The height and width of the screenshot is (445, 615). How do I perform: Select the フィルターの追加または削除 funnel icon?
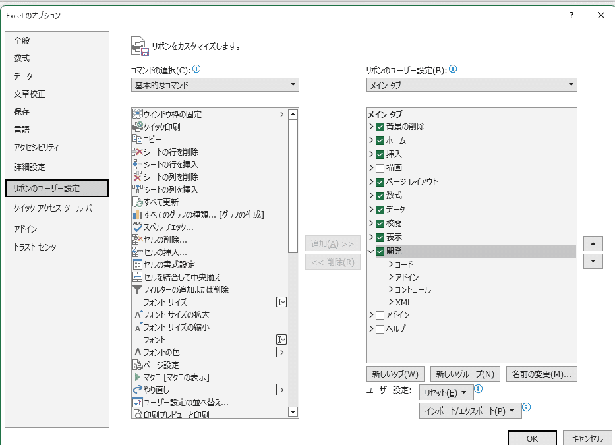click(x=137, y=289)
